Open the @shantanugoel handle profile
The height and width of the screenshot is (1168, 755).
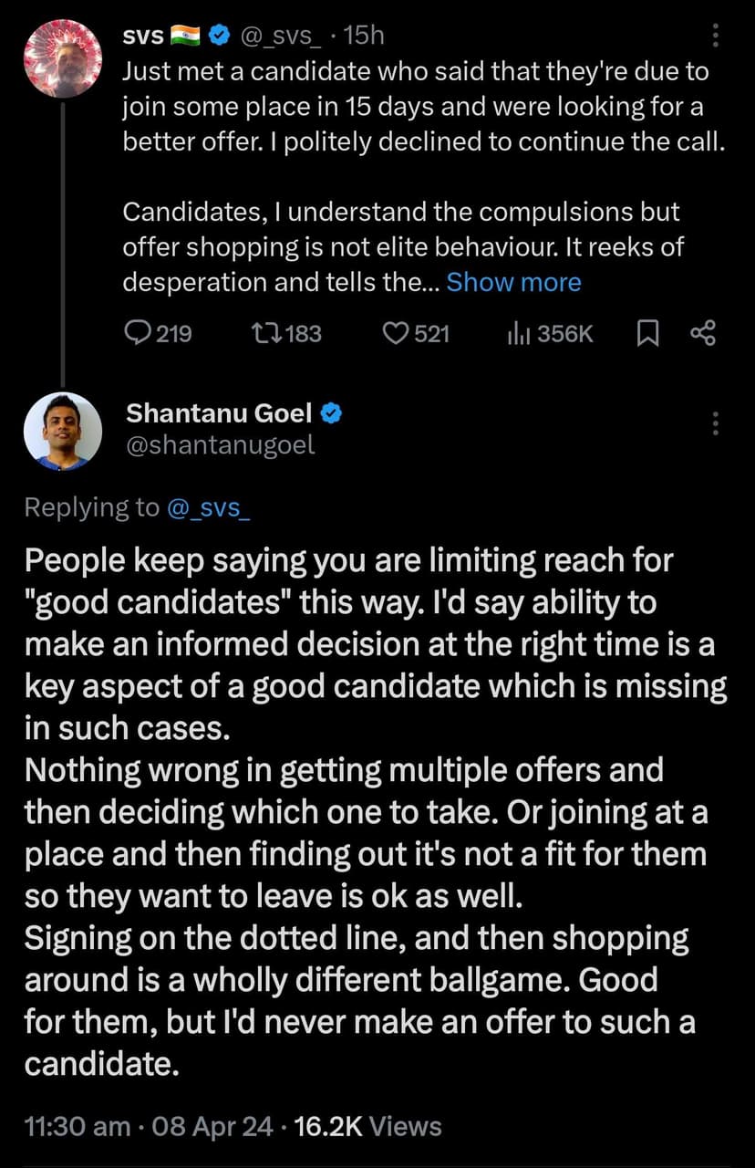(220, 445)
